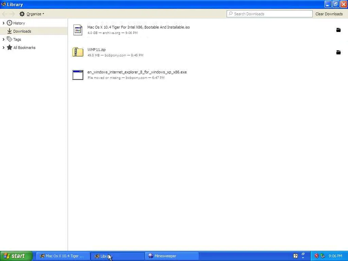This screenshot has height=261, width=348.
Task: Click '49.5 MB — bobpony.com' details line
Action: click(115, 55)
